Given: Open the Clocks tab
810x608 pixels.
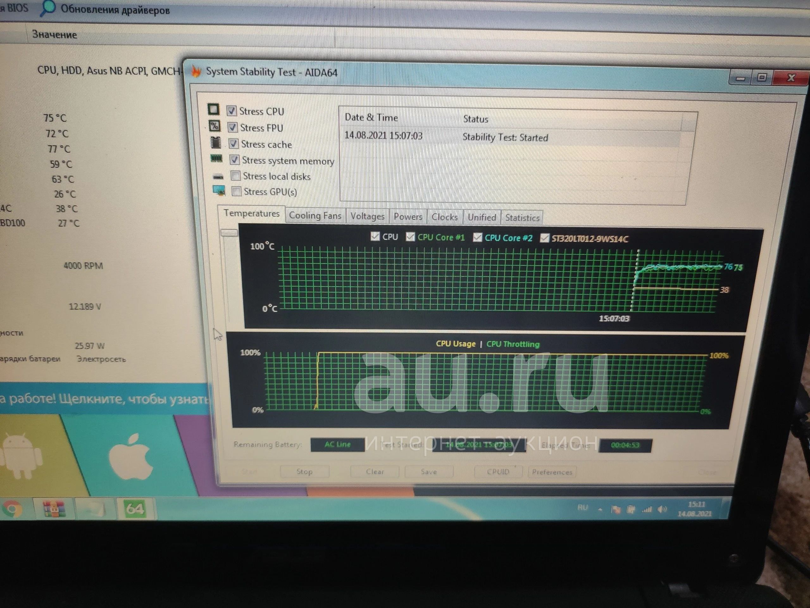Looking at the screenshot, I should pyautogui.click(x=445, y=217).
